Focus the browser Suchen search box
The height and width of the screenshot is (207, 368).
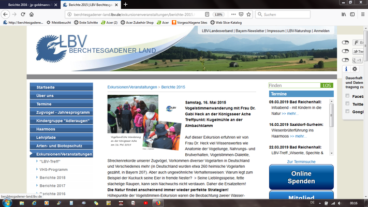tap(283, 14)
